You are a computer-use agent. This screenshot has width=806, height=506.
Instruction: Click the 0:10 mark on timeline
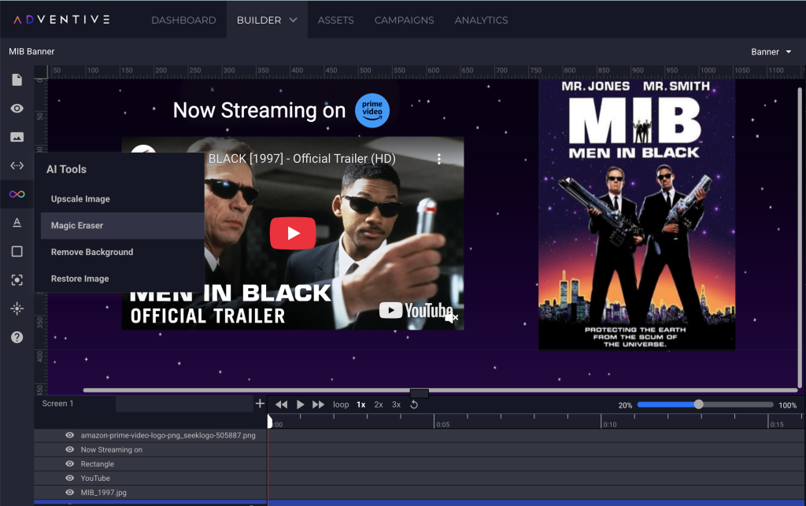pyautogui.click(x=610, y=424)
